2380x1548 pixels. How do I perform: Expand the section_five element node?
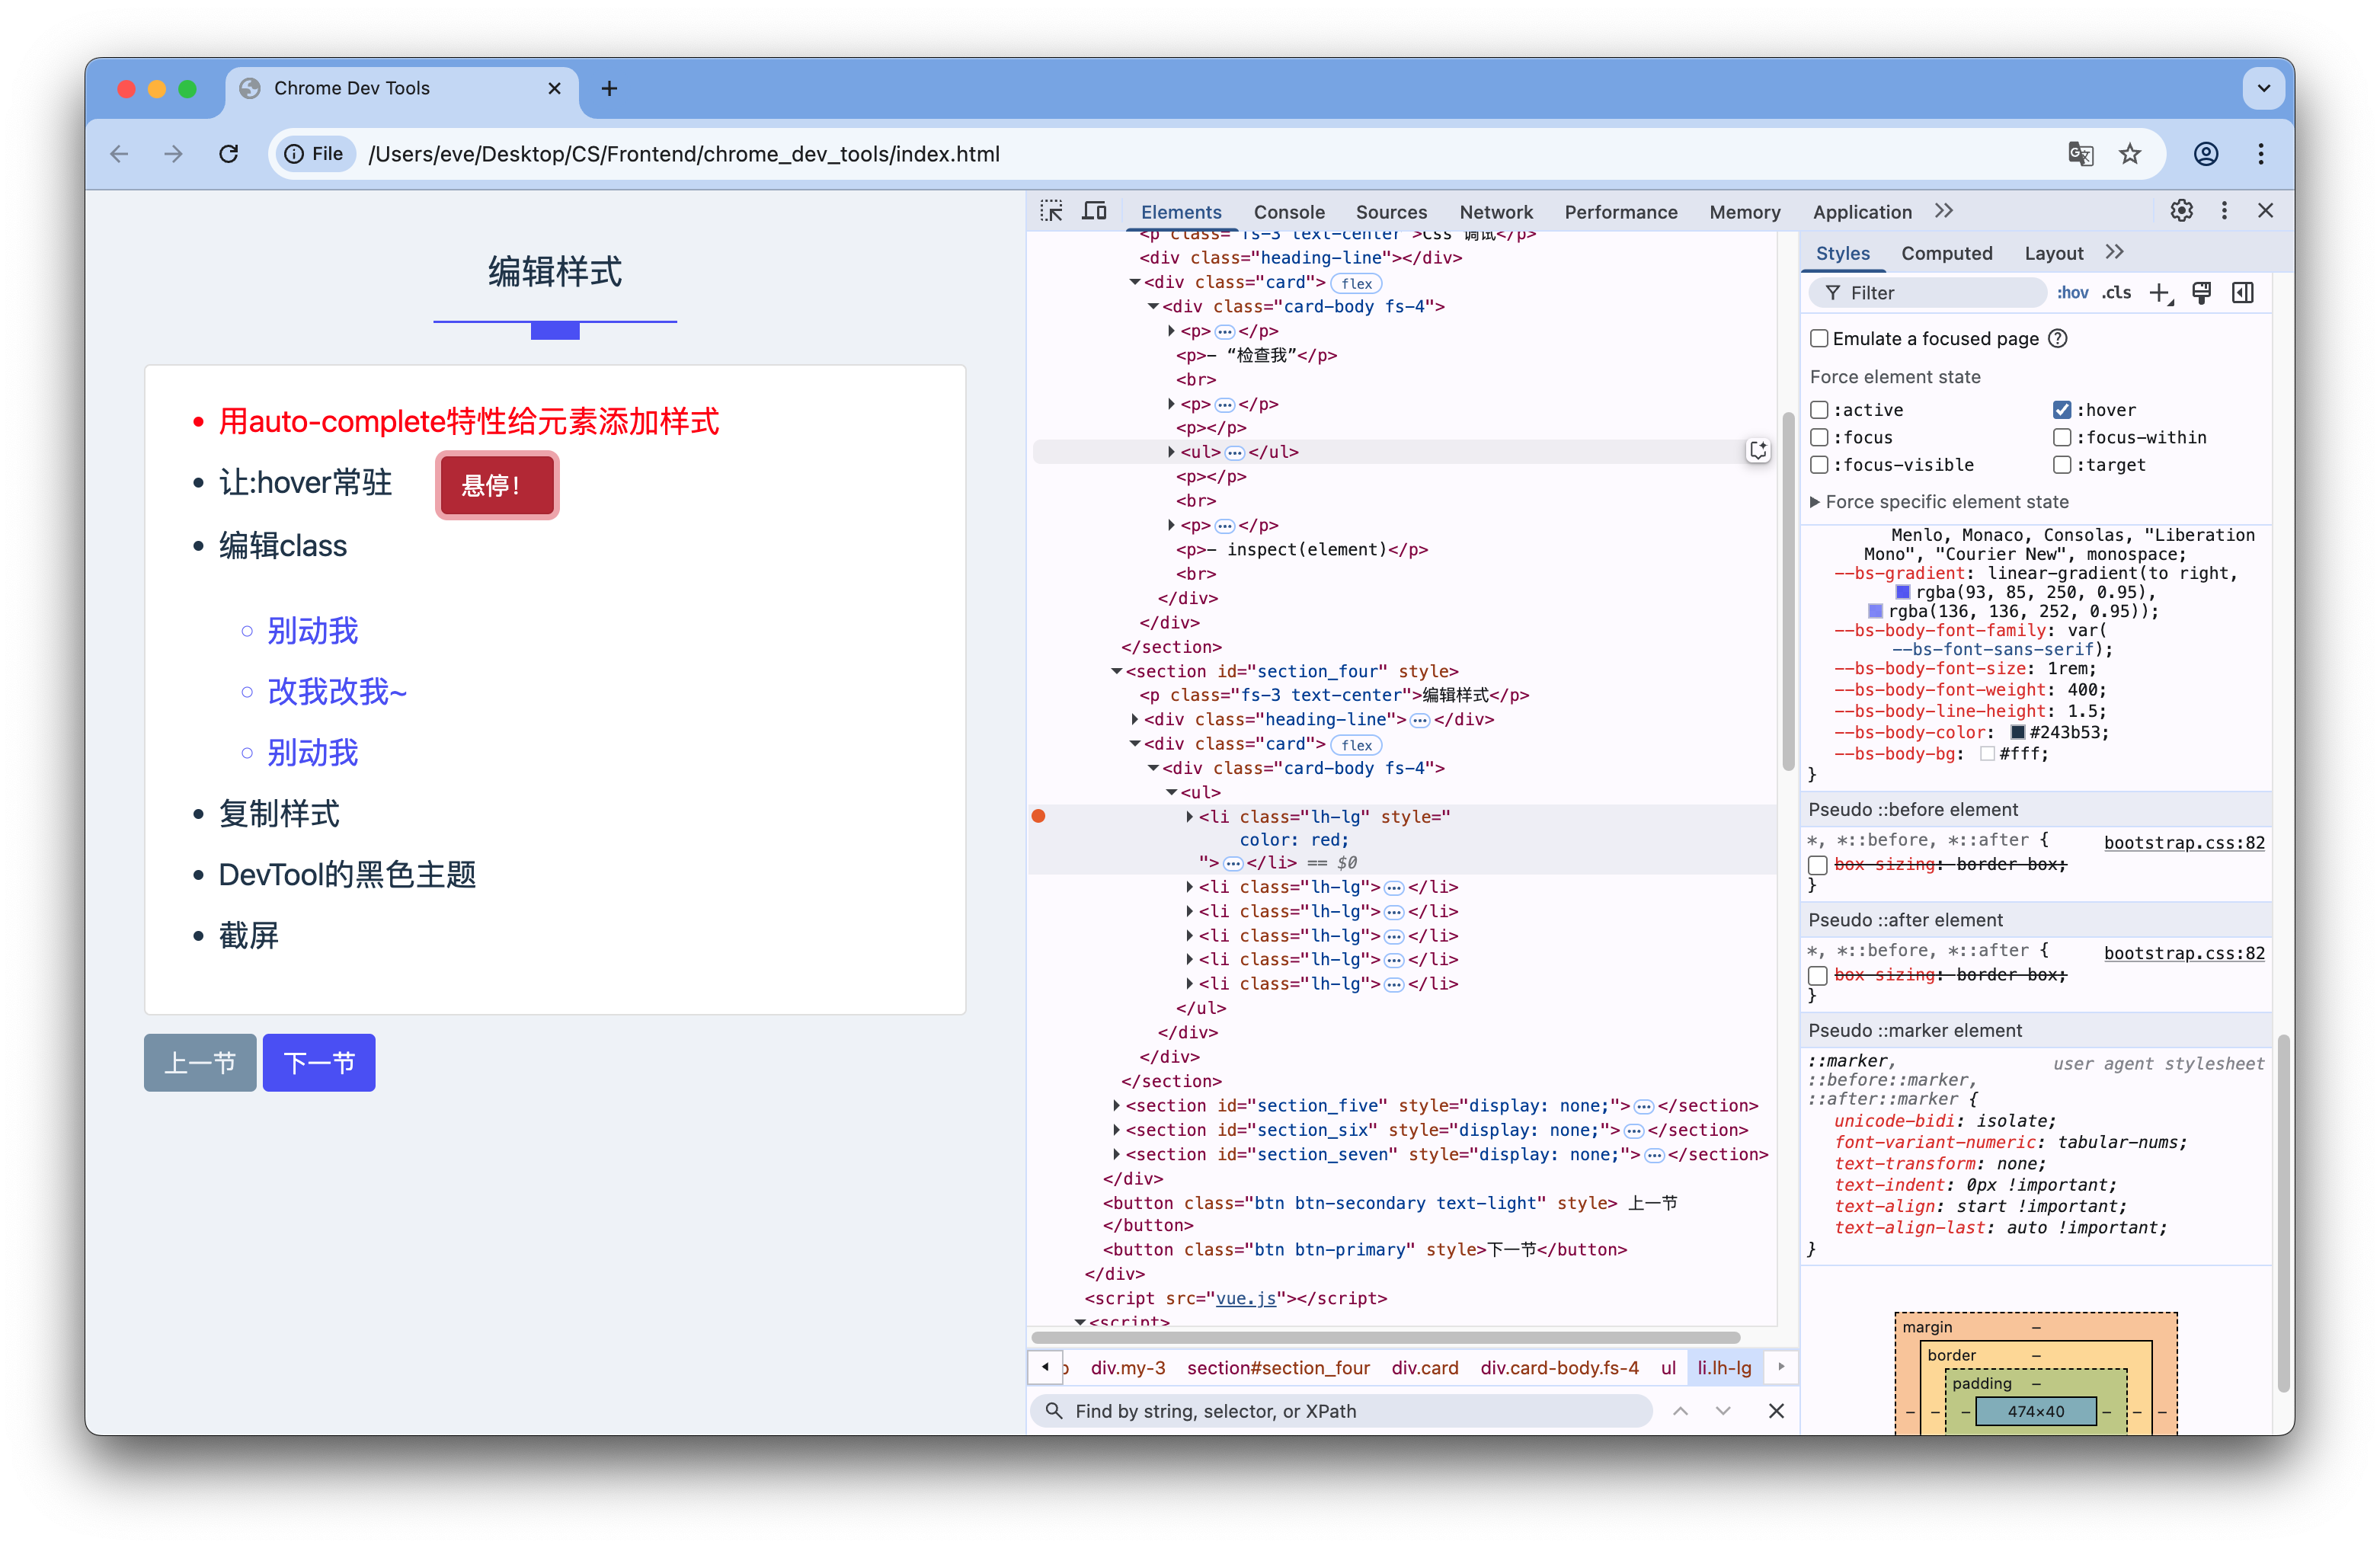click(1116, 1105)
